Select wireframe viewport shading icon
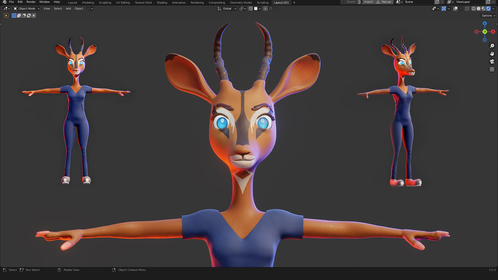 [474, 9]
